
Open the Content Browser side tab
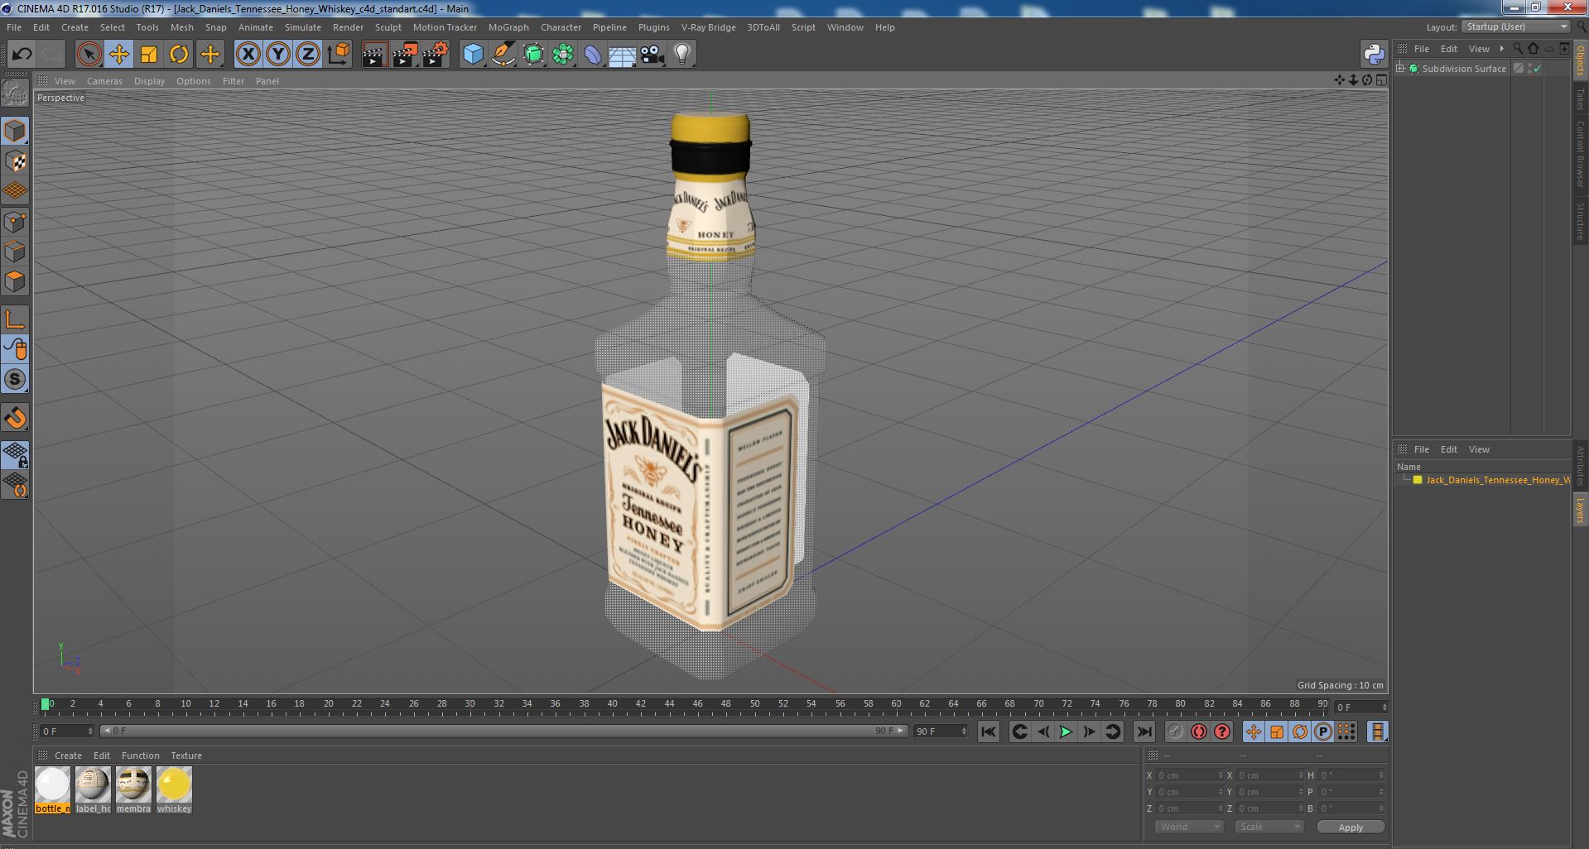tap(1581, 154)
